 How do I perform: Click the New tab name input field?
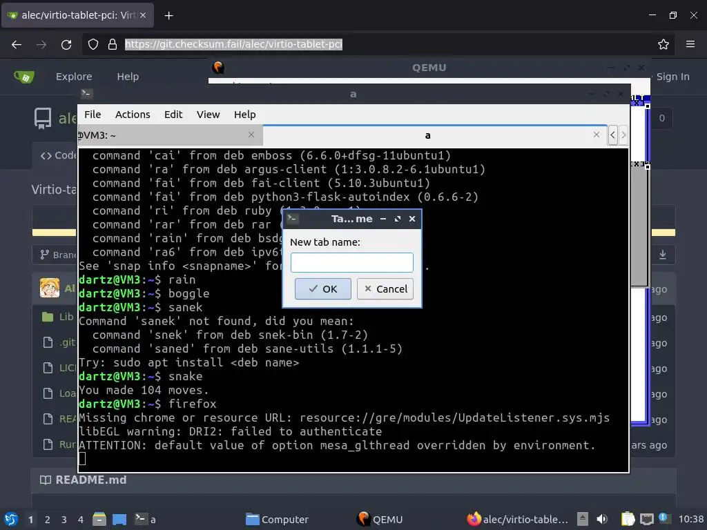point(351,262)
